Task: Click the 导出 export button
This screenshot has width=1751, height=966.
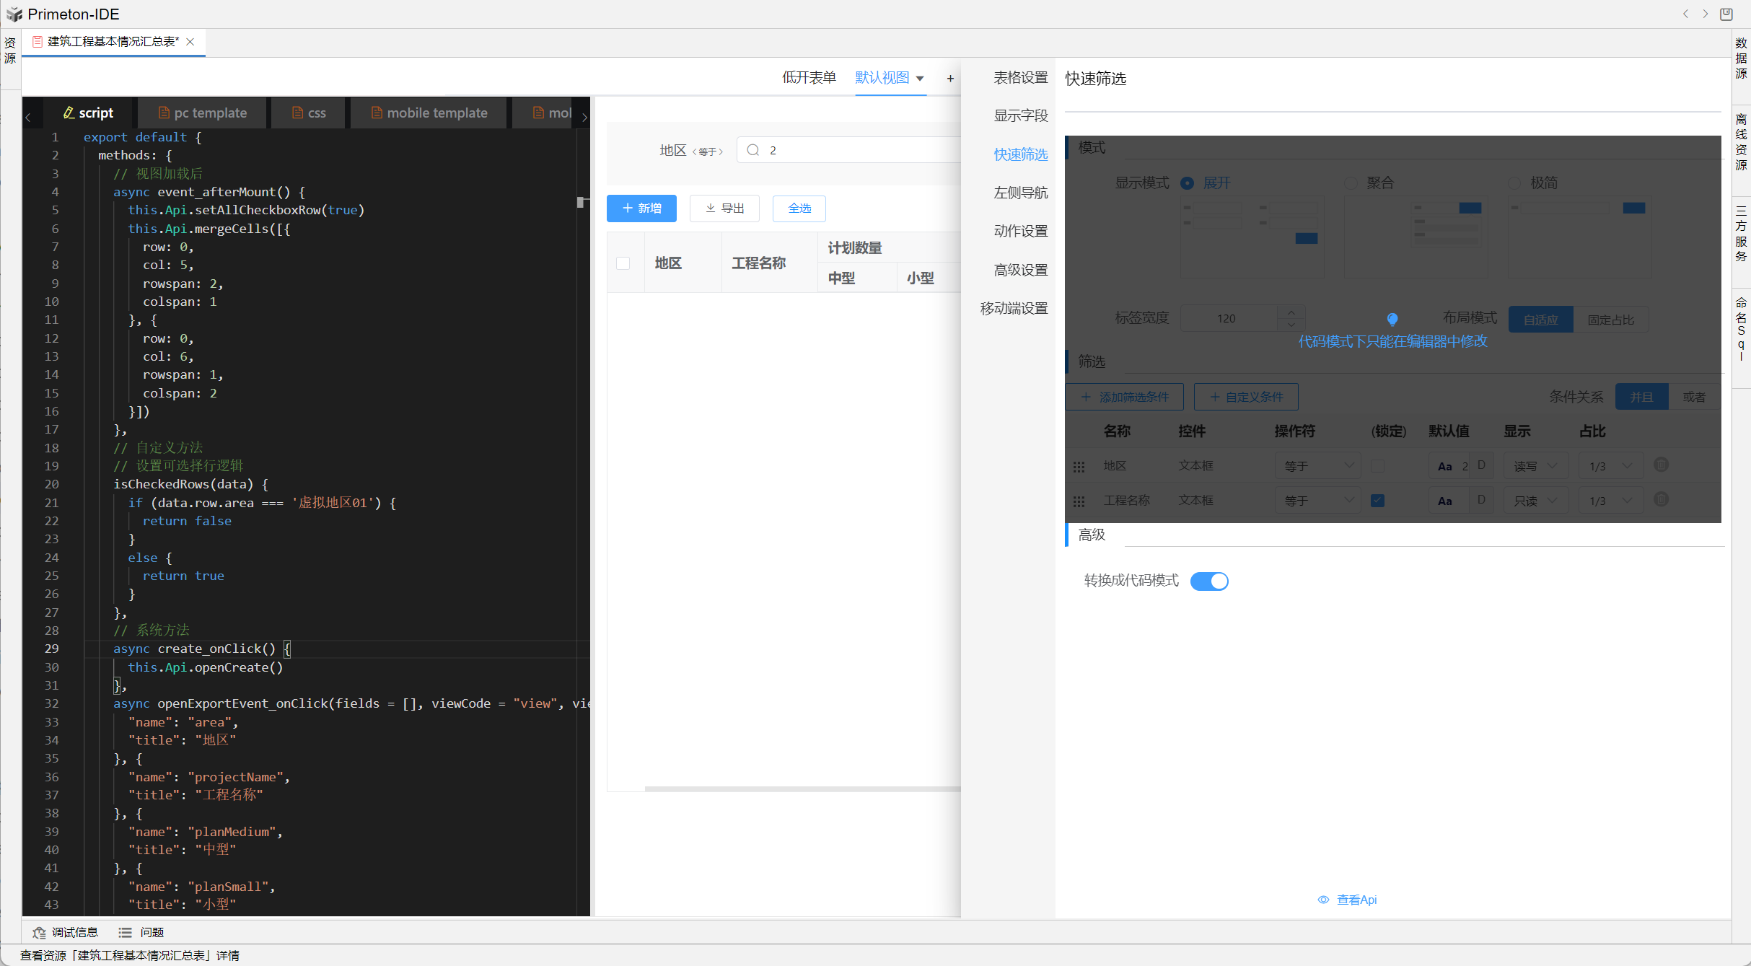Action: [724, 208]
